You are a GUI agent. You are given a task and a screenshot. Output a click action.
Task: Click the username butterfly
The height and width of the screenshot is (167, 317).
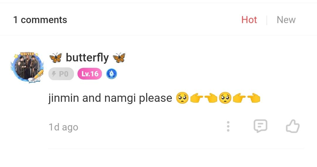pyautogui.click(x=87, y=58)
